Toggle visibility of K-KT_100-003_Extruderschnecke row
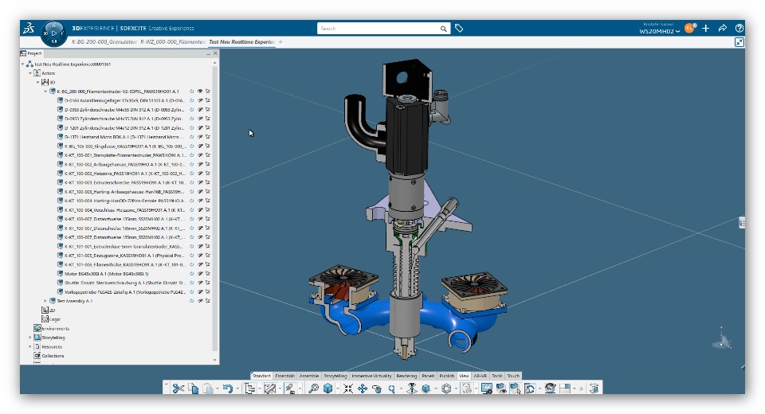Screen dimensions: 765x414 [199, 182]
